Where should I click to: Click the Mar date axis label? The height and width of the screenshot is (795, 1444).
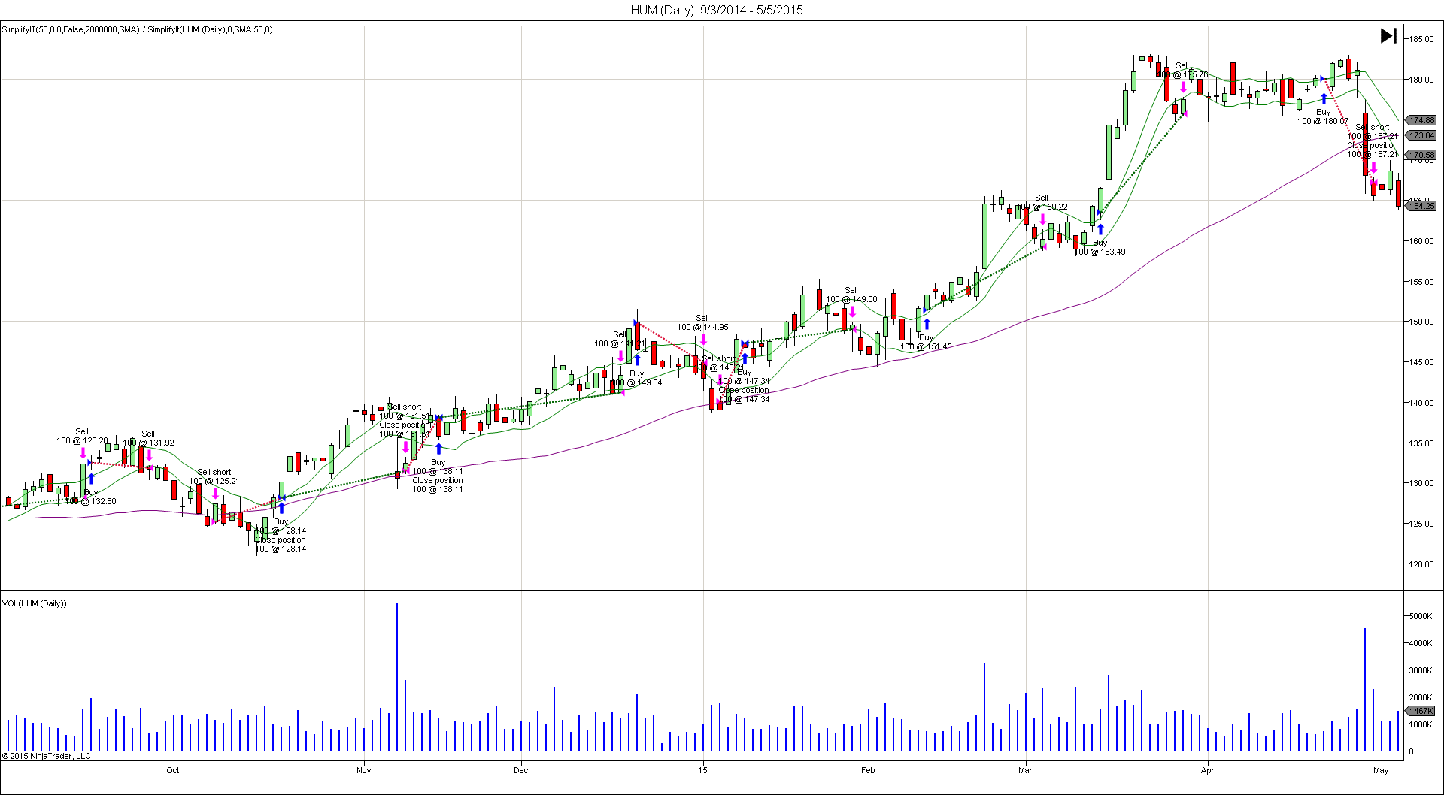[x=1025, y=770]
